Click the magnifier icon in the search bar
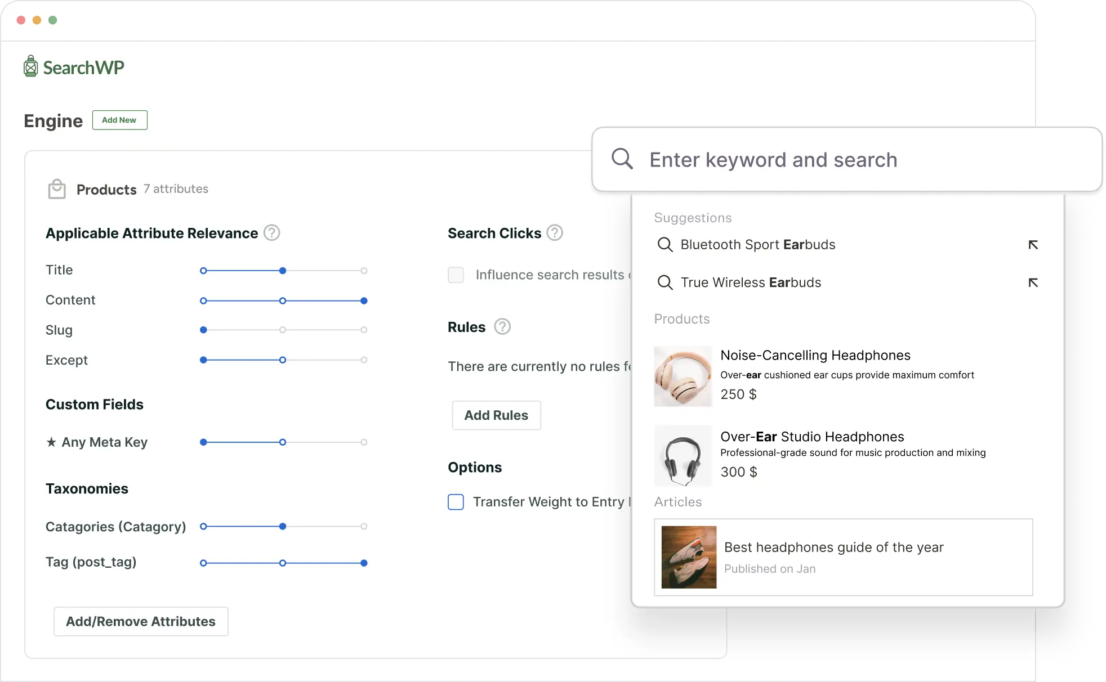The image size is (1106, 682). click(623, 159)
